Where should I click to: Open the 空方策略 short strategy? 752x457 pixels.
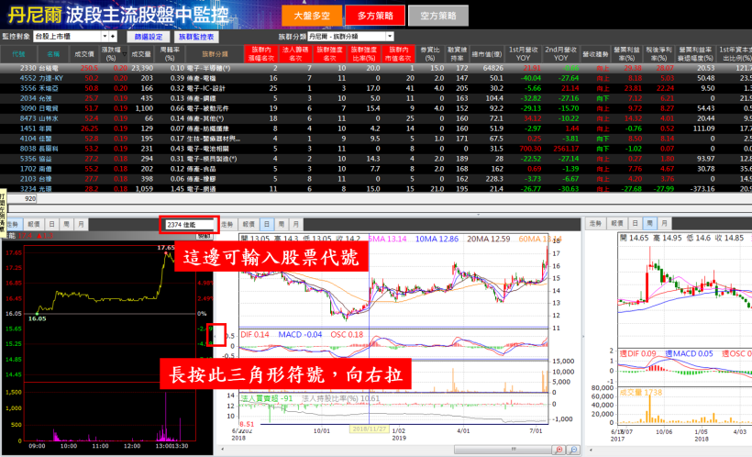(438, 16)
